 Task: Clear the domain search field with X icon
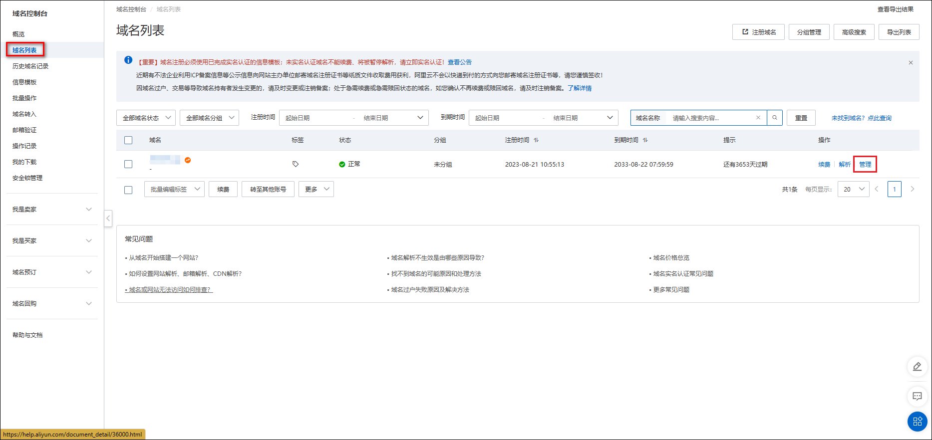758,118
